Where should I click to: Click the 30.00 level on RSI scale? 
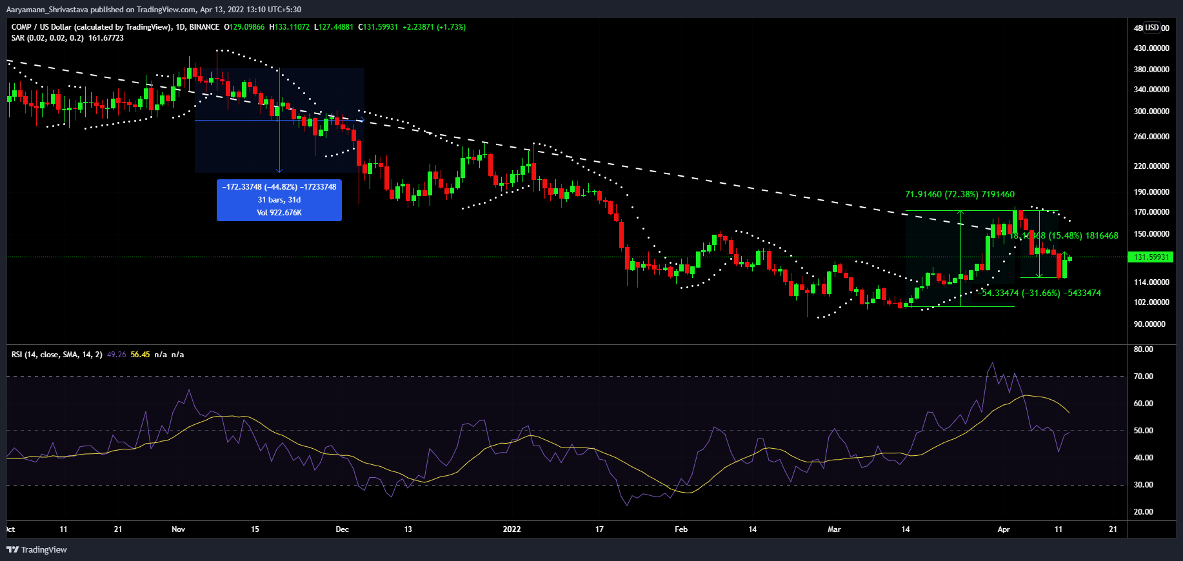1144,485
